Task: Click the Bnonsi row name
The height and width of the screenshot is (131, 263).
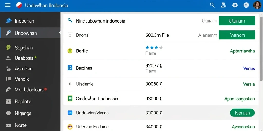Action: click(82, 35)
